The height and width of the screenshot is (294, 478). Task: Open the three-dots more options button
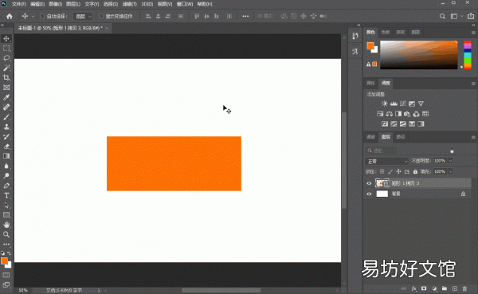coord(245,16)
